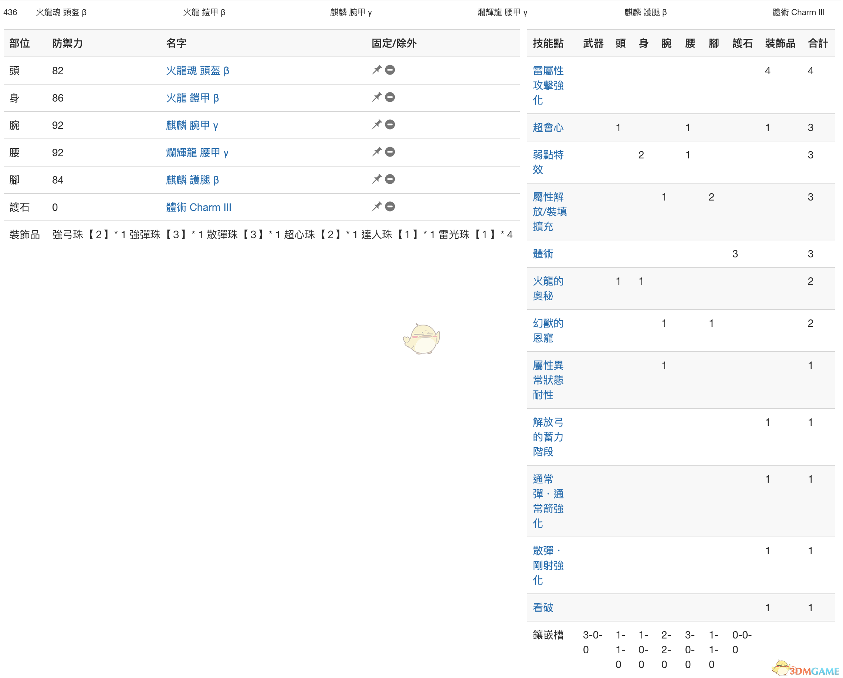Image resolution: width=843 pixels, height=678 pixels.
Task: Exclude the 火龍魂 頭盔 β head armor
Action: pyautogui.click(x=390, y=70)
